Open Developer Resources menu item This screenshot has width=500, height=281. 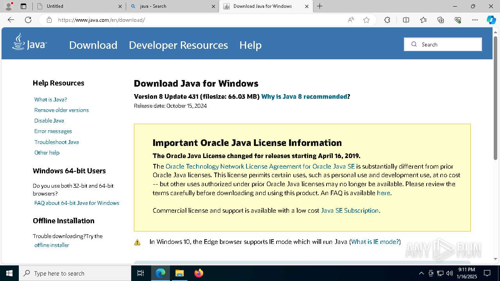click(178, 45)
